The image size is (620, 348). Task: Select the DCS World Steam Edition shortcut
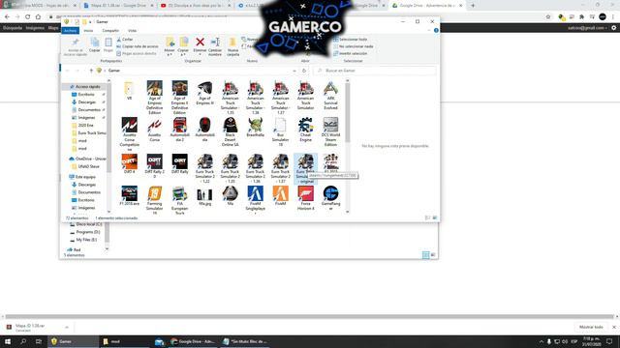[330, 131]
